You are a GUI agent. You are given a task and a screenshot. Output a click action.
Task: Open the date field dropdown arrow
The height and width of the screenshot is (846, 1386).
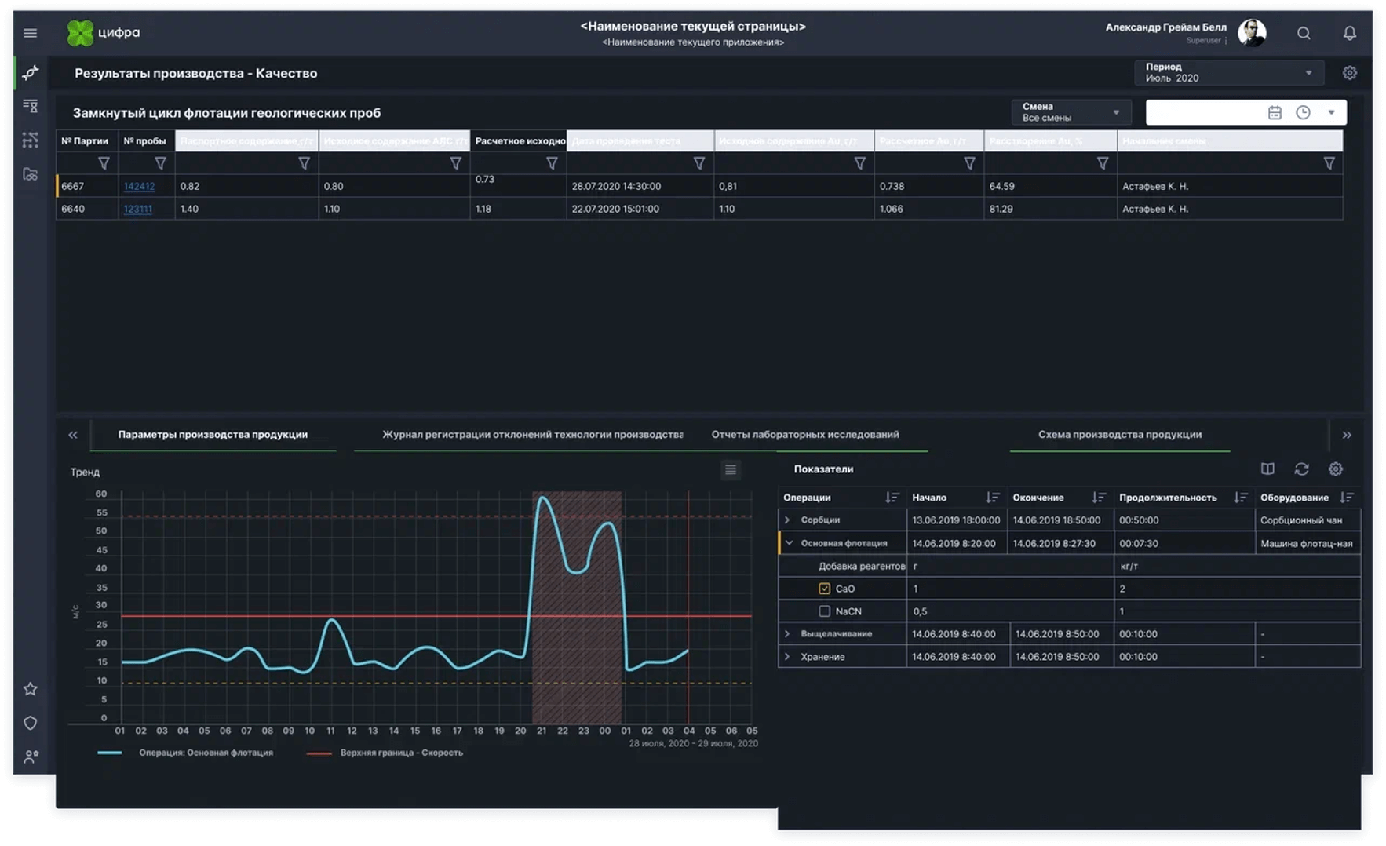[1331, 112]
